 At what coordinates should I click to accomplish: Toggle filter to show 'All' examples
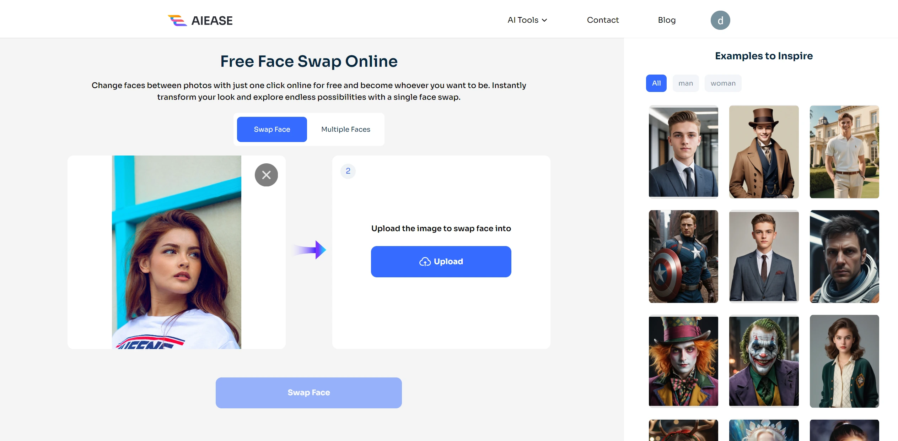pos(656,83)
